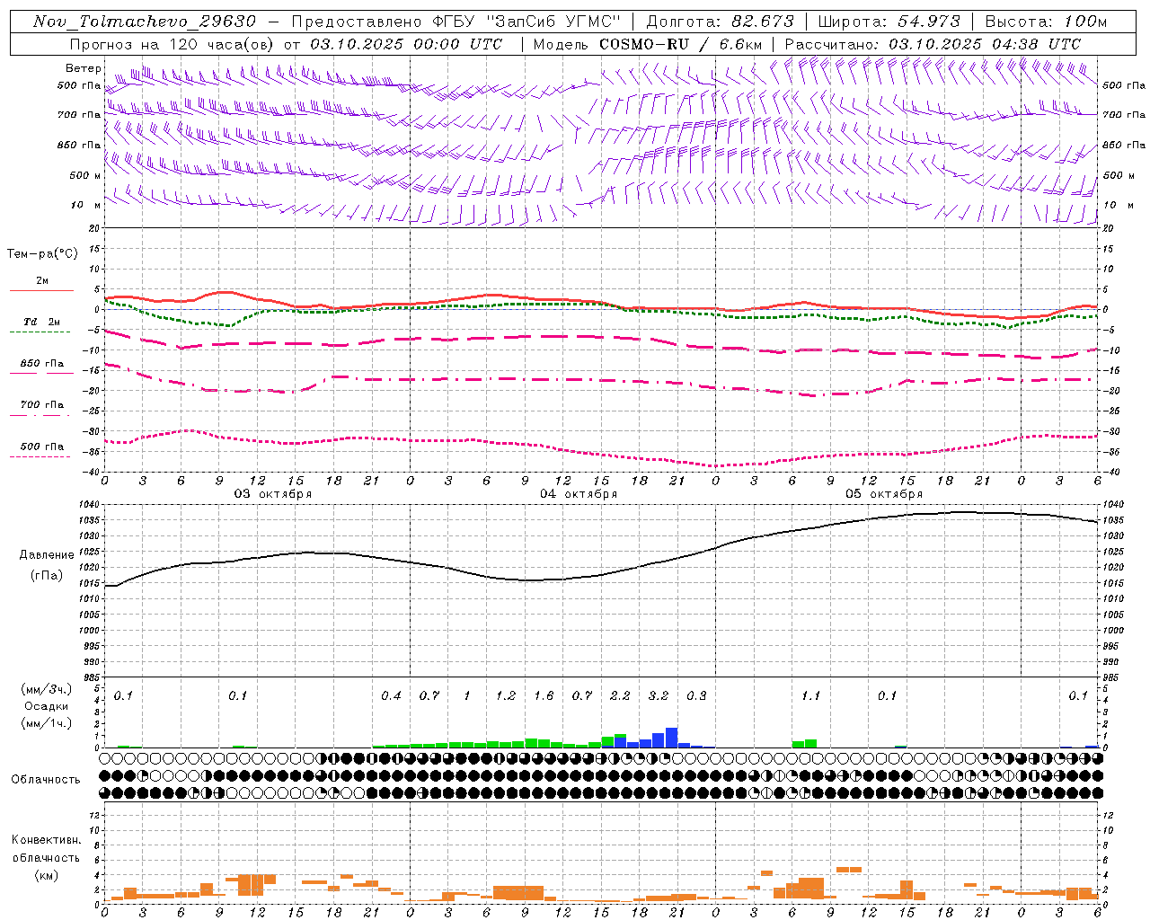Click the red 2м temperature legend line
The height and width of the screenshot is (920, 1150).
click(41, 290)
